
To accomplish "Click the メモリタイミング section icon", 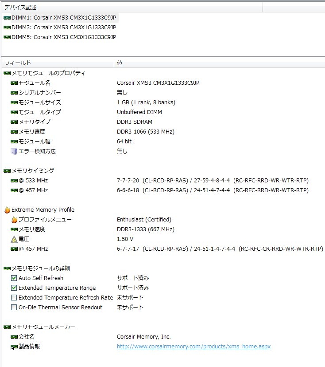I will (x=7, y=171).
